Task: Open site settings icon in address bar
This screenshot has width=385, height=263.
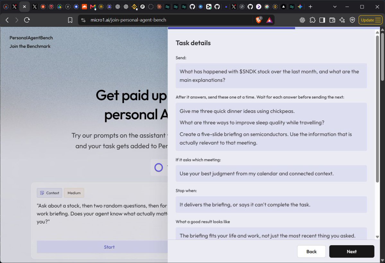Action: click(83, 20)
